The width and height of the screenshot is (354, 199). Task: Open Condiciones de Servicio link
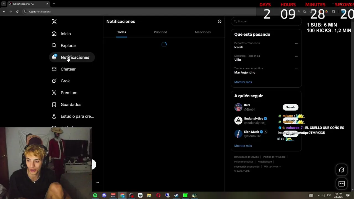pos(246,157)
